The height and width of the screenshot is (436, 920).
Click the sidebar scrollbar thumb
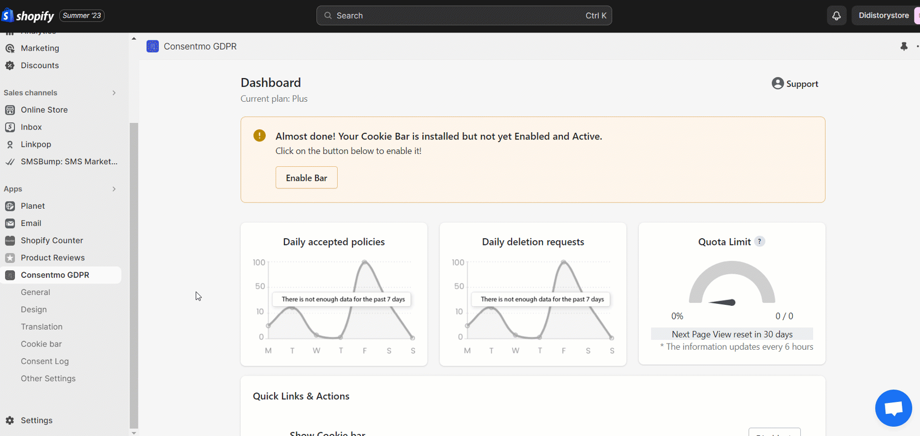point(134,275)
